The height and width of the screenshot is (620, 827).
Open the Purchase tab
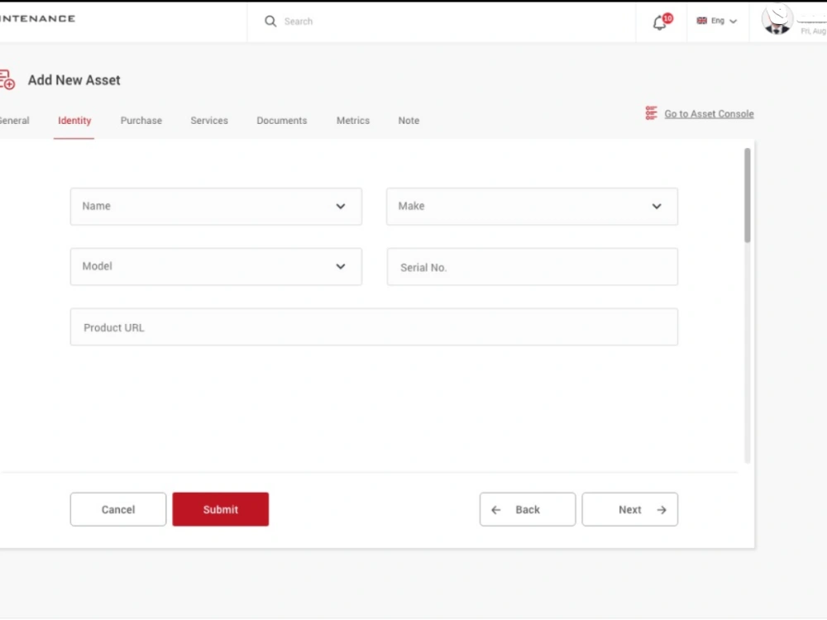pyautogui.click(x=141, y=121)
